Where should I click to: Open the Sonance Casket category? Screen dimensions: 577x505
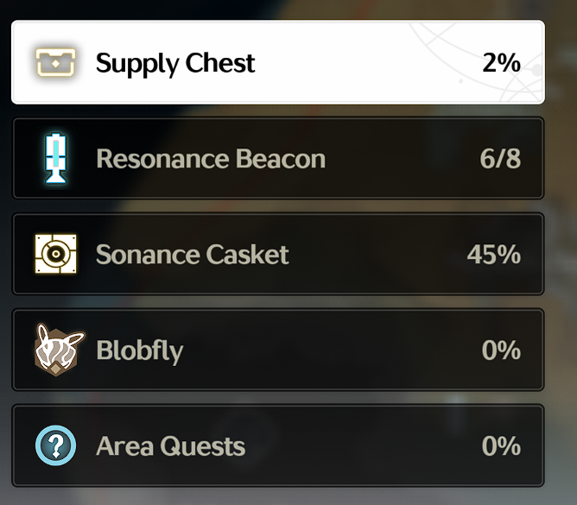pos(278,254)
